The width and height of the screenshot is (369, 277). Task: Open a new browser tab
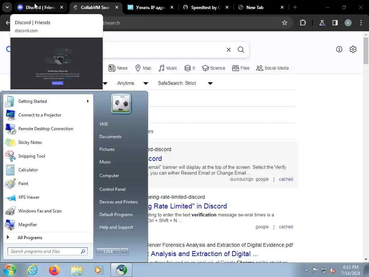pos(295,8)
